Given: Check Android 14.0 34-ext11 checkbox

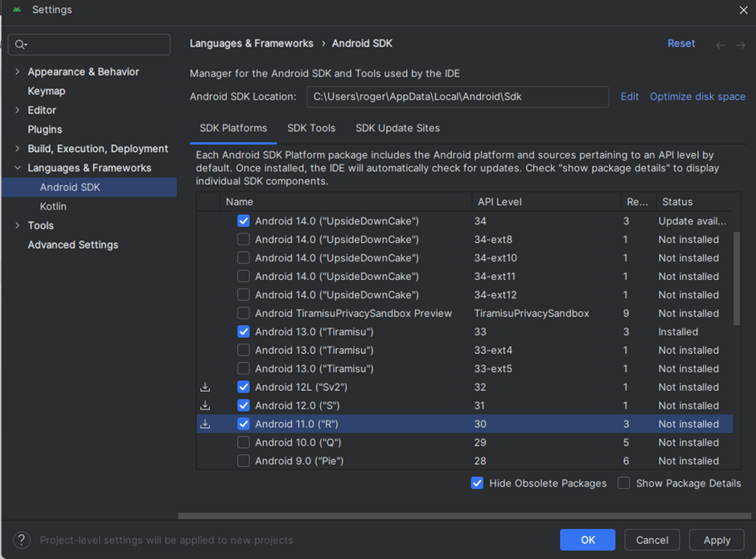Looking at the screenshot, I should click(x=244, y=277).
